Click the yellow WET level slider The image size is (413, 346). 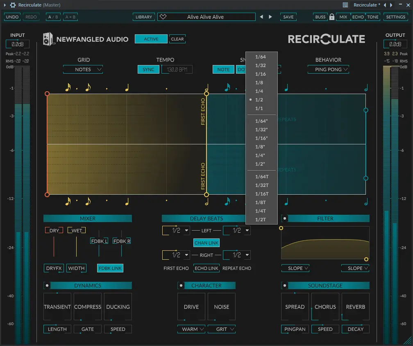point(76,246)
